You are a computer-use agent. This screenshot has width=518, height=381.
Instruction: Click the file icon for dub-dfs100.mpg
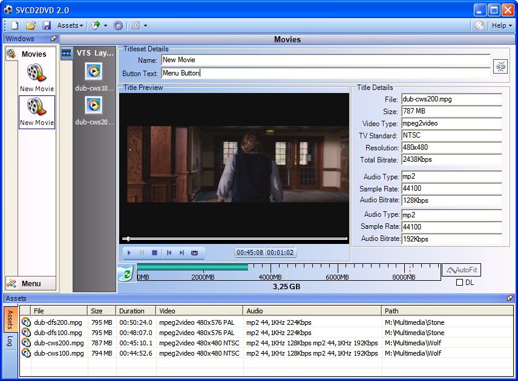pos(26,333)
